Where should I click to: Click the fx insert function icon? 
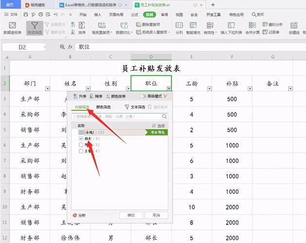point(70,47)
